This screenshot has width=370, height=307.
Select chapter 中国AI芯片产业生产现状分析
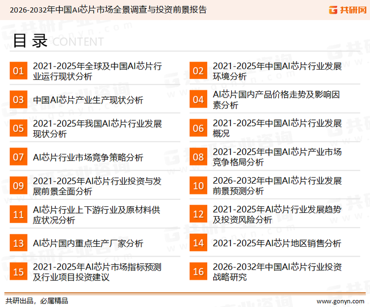[x=88, y=100]
